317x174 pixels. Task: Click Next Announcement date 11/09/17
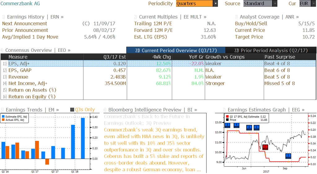[x=104, y=23]
